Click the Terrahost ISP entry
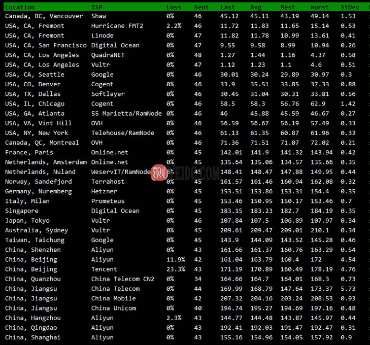The width and height of the screenshot is (370, 345). click(x=108, y=182)
